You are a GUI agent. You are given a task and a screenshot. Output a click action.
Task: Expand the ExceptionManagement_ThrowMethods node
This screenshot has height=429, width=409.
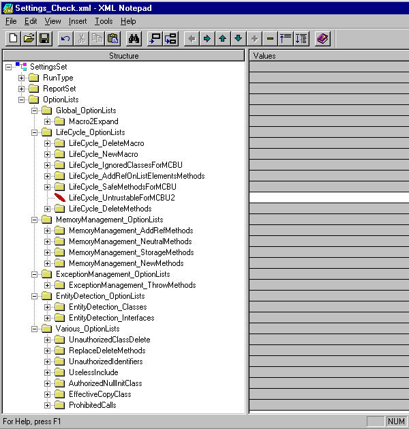(x=47, y=285)
